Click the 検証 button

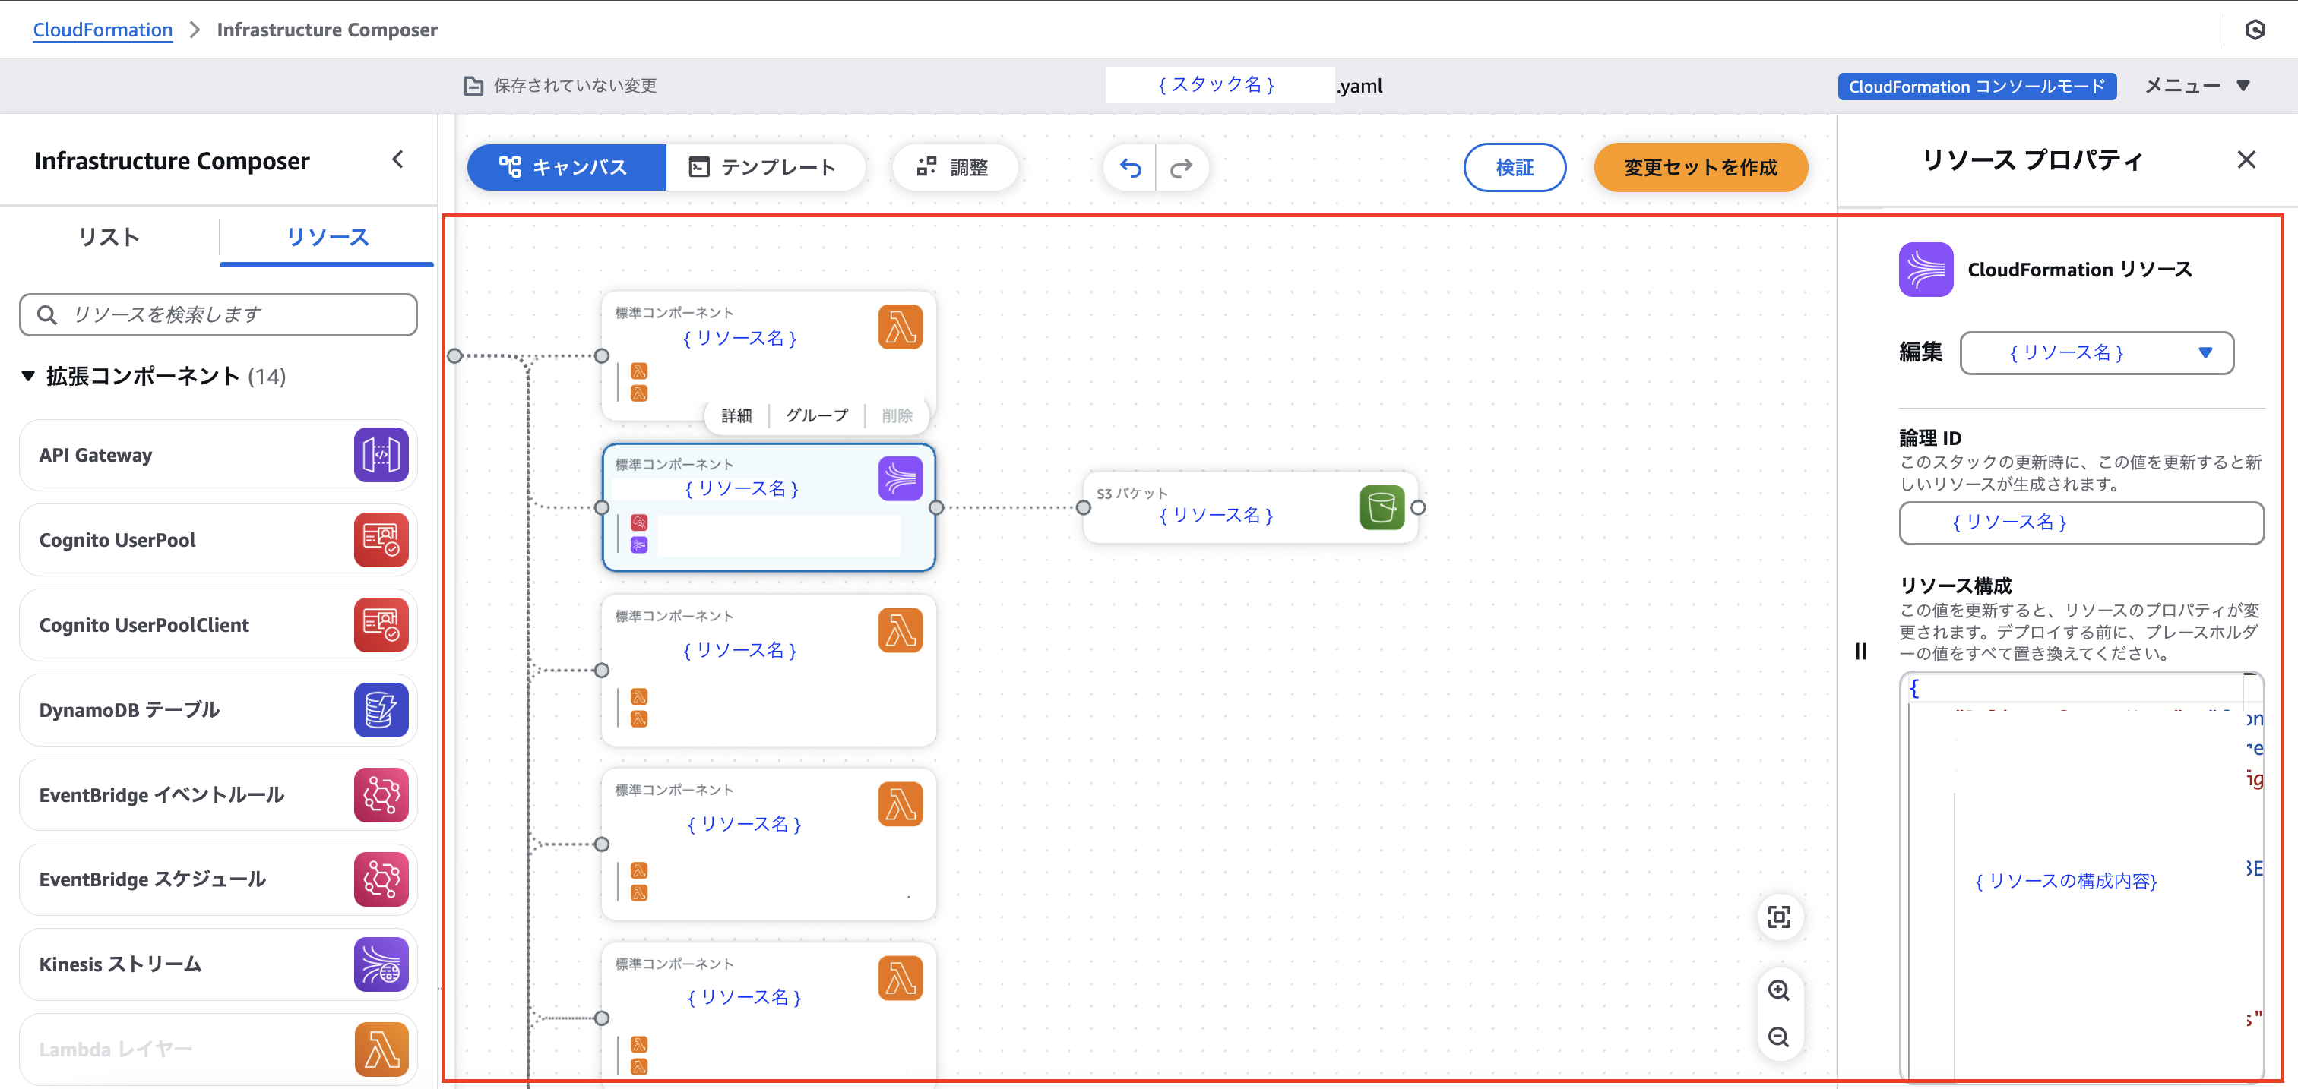[1514, 168]
